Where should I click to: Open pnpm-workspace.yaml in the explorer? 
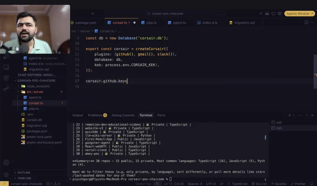pos(40,142)
